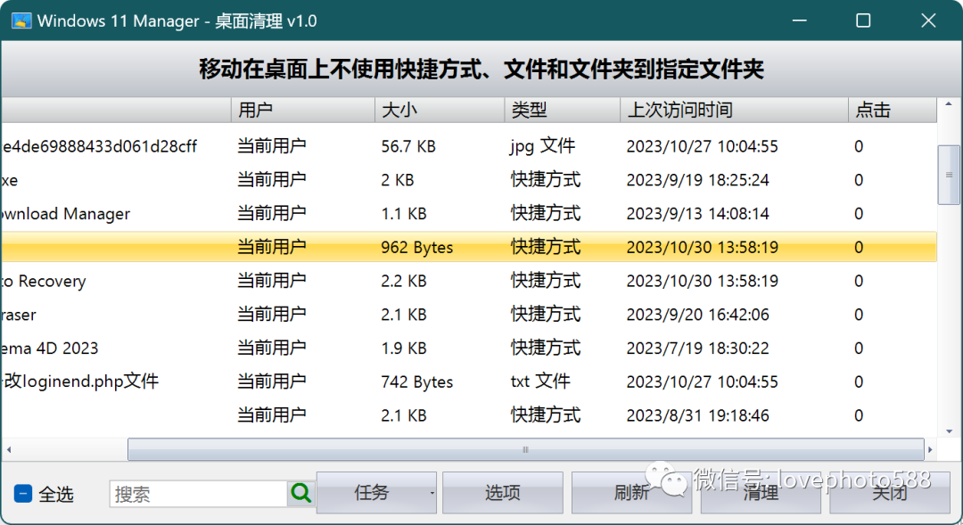
Task: Open the 选项 options button
Action: tap(502, 493)
